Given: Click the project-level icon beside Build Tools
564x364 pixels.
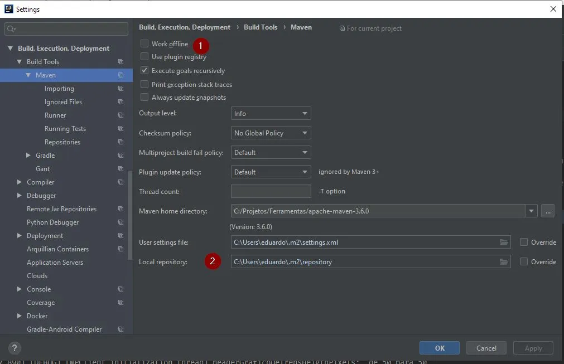Looking at the screenshot, I should coord(121,62).
